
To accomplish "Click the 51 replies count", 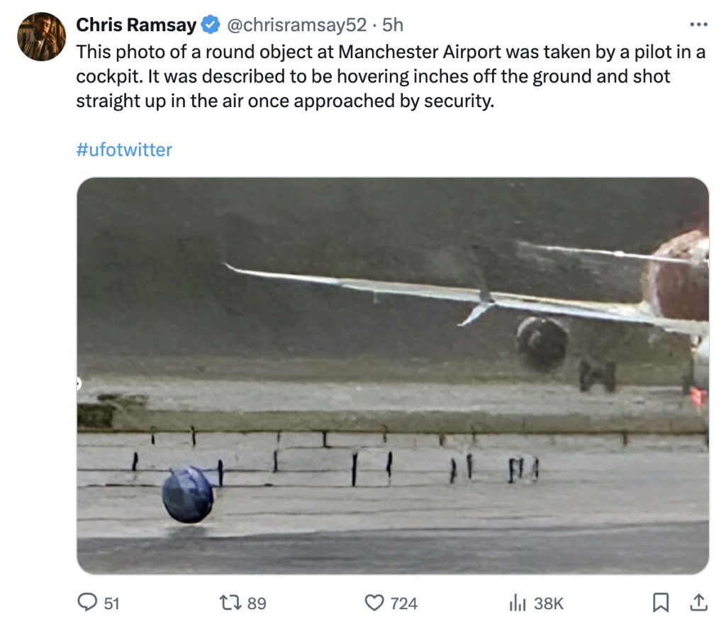I will pyautogui.click(x=111, y=604).
